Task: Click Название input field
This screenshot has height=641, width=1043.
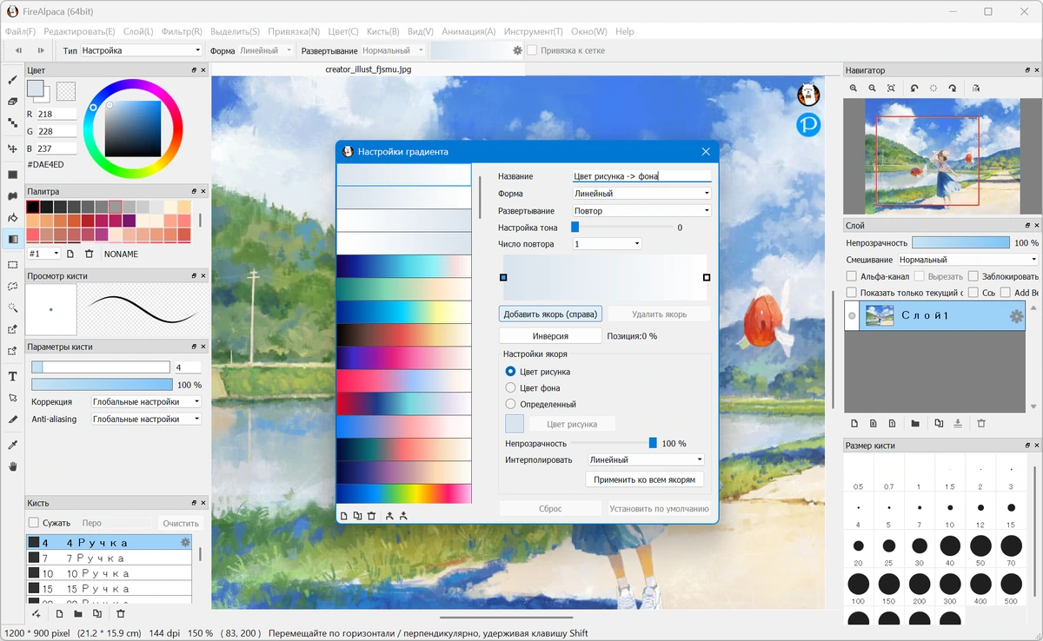Action: [x=641, y=176]
